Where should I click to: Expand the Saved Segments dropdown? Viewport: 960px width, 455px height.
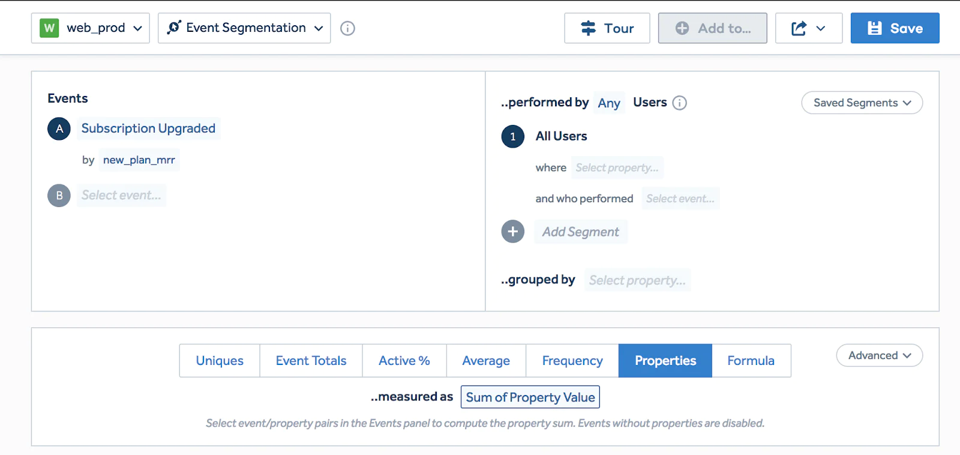[862, 103]
